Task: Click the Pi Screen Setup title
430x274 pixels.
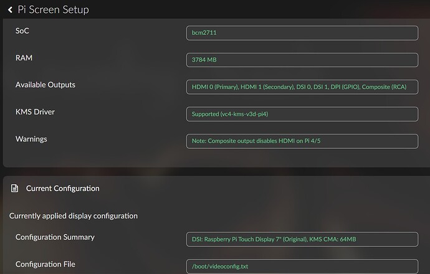Action: tap(53, 10)
